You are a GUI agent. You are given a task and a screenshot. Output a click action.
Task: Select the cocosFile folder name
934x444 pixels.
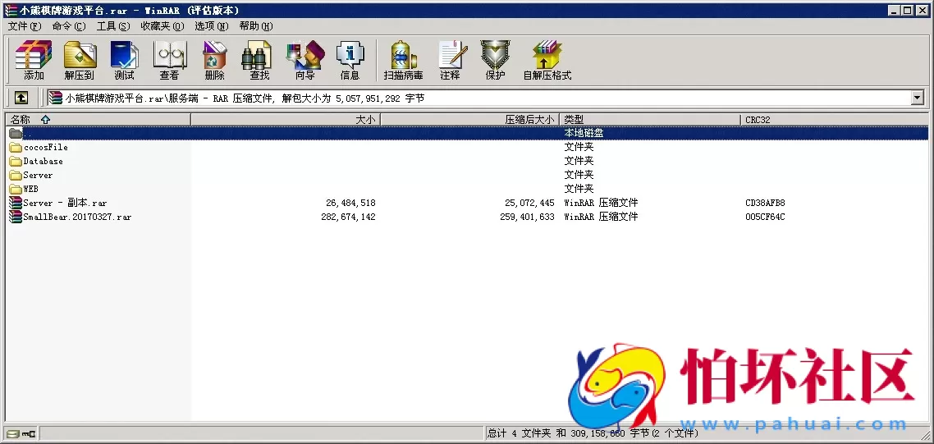click(x=46, y=147)
